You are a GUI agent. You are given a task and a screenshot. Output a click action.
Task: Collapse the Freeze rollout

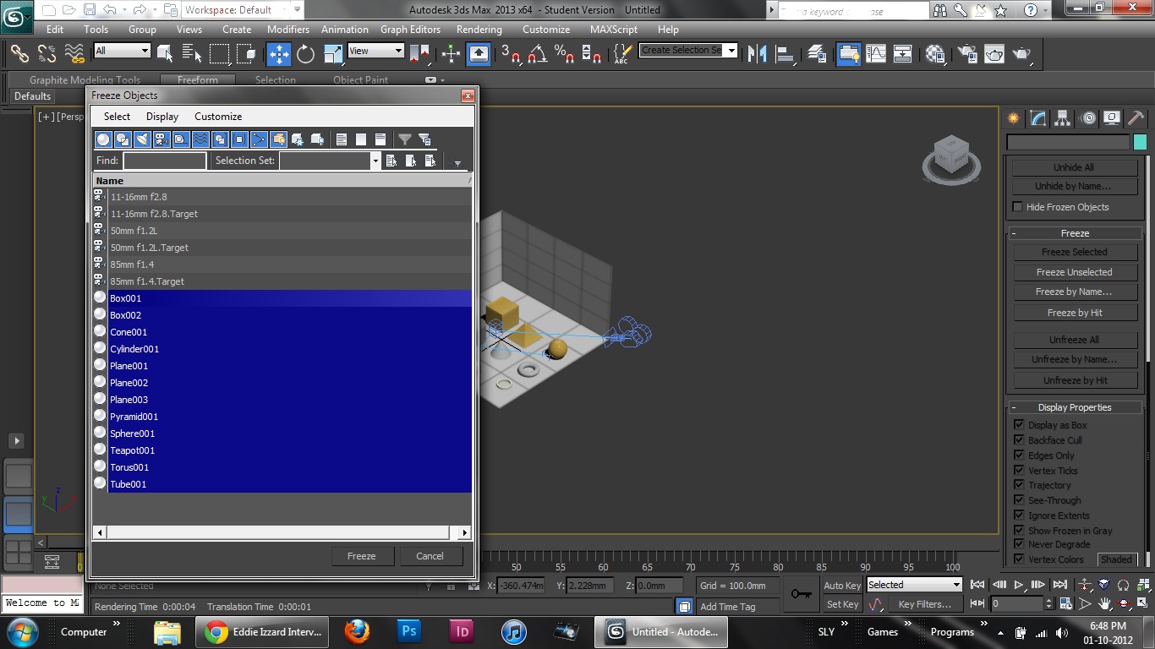1075,233
